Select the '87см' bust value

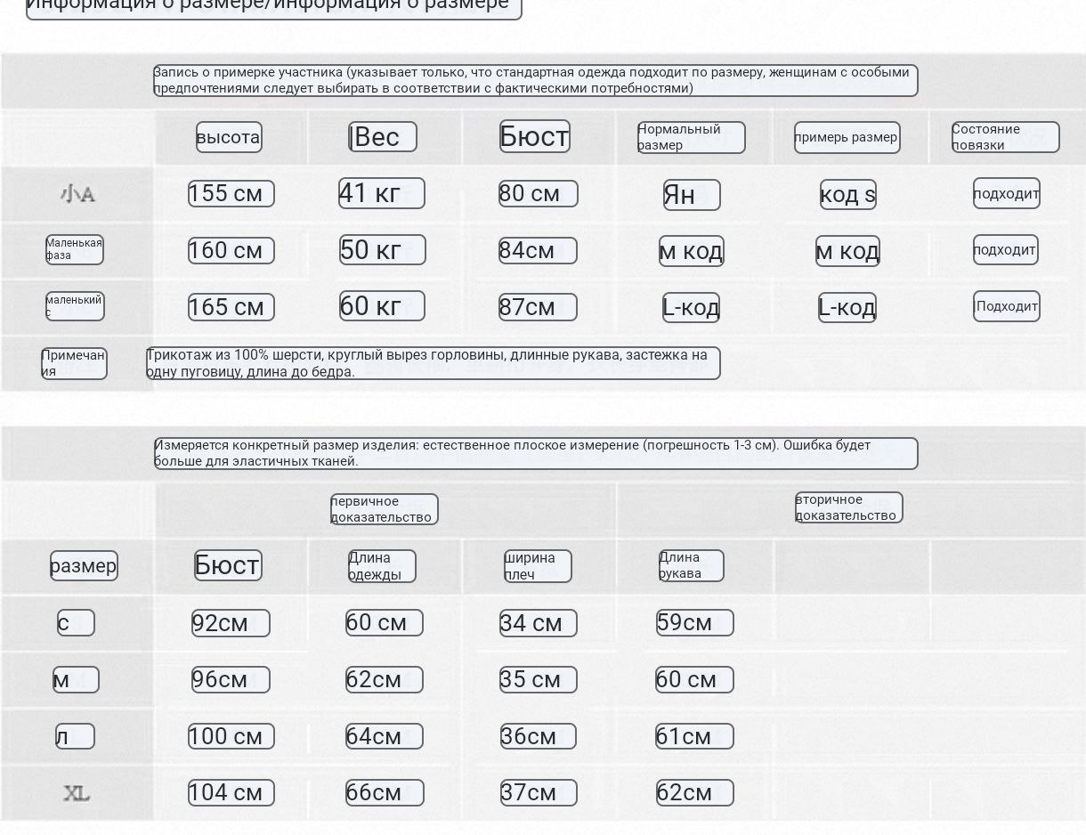click(x=538, y=307)
